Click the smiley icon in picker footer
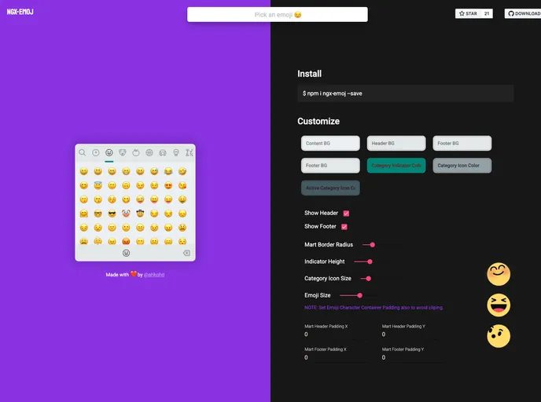 (127, 253)
